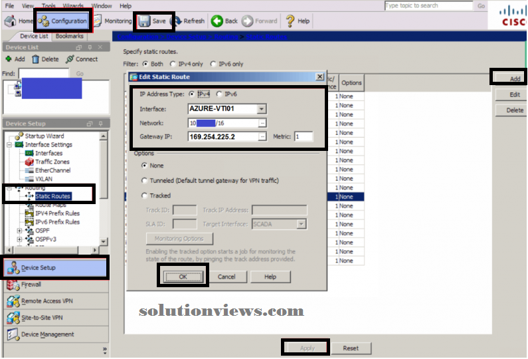This screenshot has height=359, width=528.
Task: Click Add static route button
Action: point(511,79)
